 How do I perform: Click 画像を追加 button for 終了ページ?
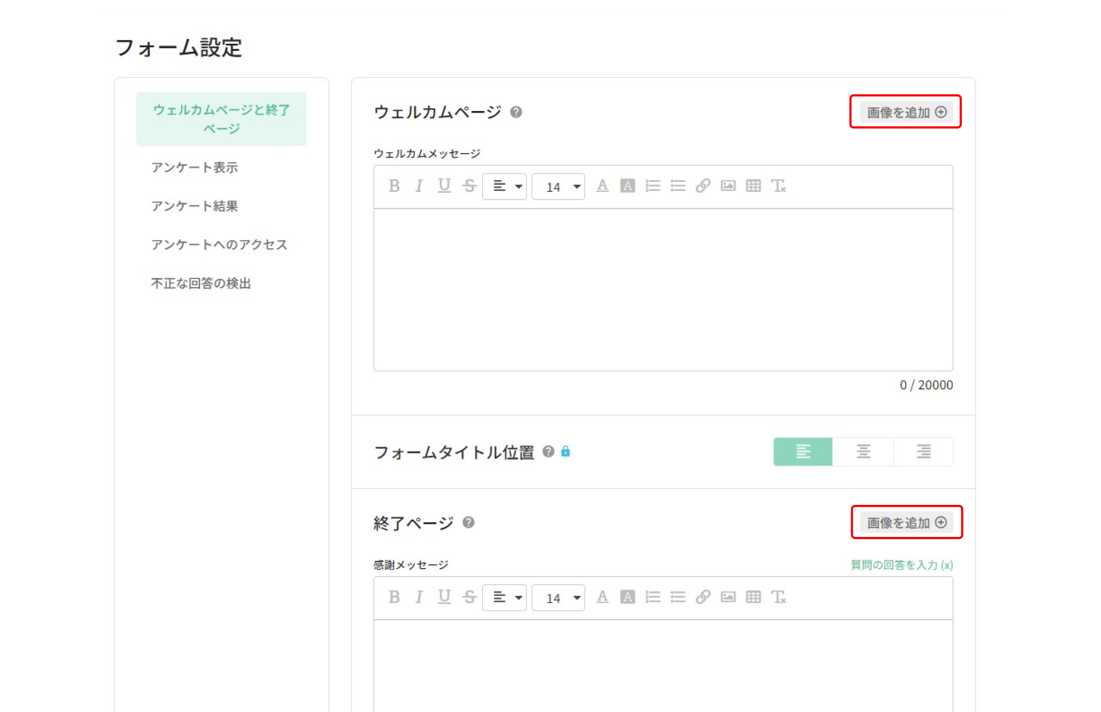pos(907,523)
